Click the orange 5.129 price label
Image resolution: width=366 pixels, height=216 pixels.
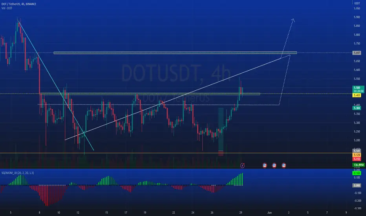tap(357, 155)
